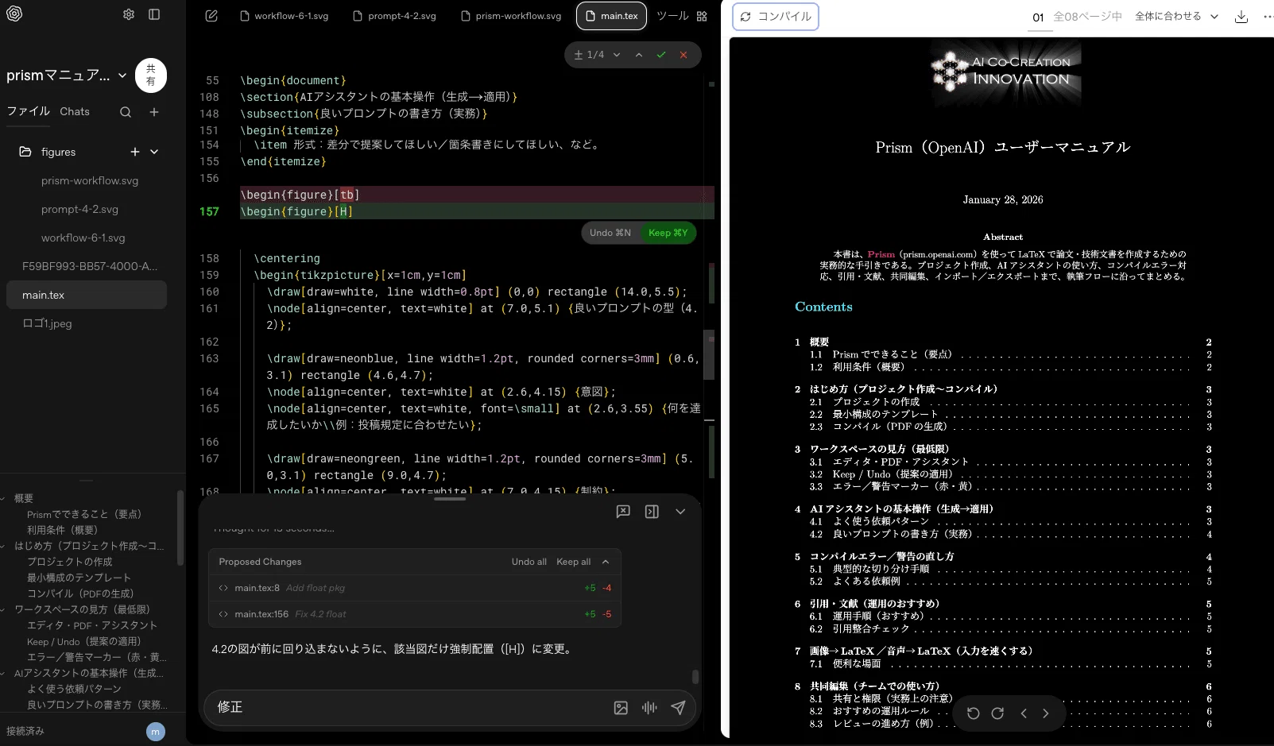Viewport: 1274px width, 746px height.
Task: Add new file with plus icon beside search
Action: pos(154,112)
